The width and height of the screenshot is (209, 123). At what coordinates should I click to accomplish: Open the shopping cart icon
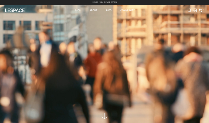[x=200, y=10]
